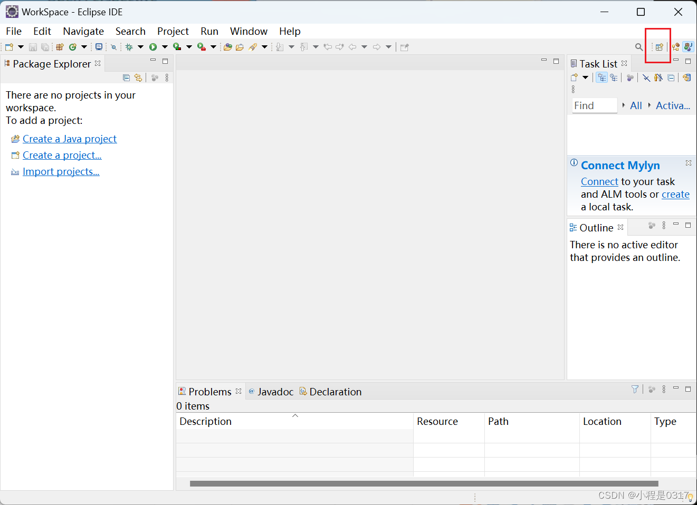Click the Next Annotation icon

click(280, 47)
